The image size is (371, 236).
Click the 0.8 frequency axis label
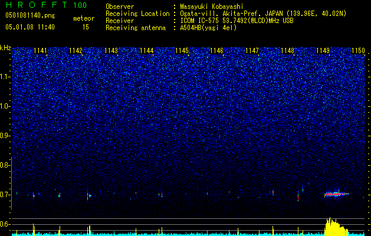(x=5, y=165)
